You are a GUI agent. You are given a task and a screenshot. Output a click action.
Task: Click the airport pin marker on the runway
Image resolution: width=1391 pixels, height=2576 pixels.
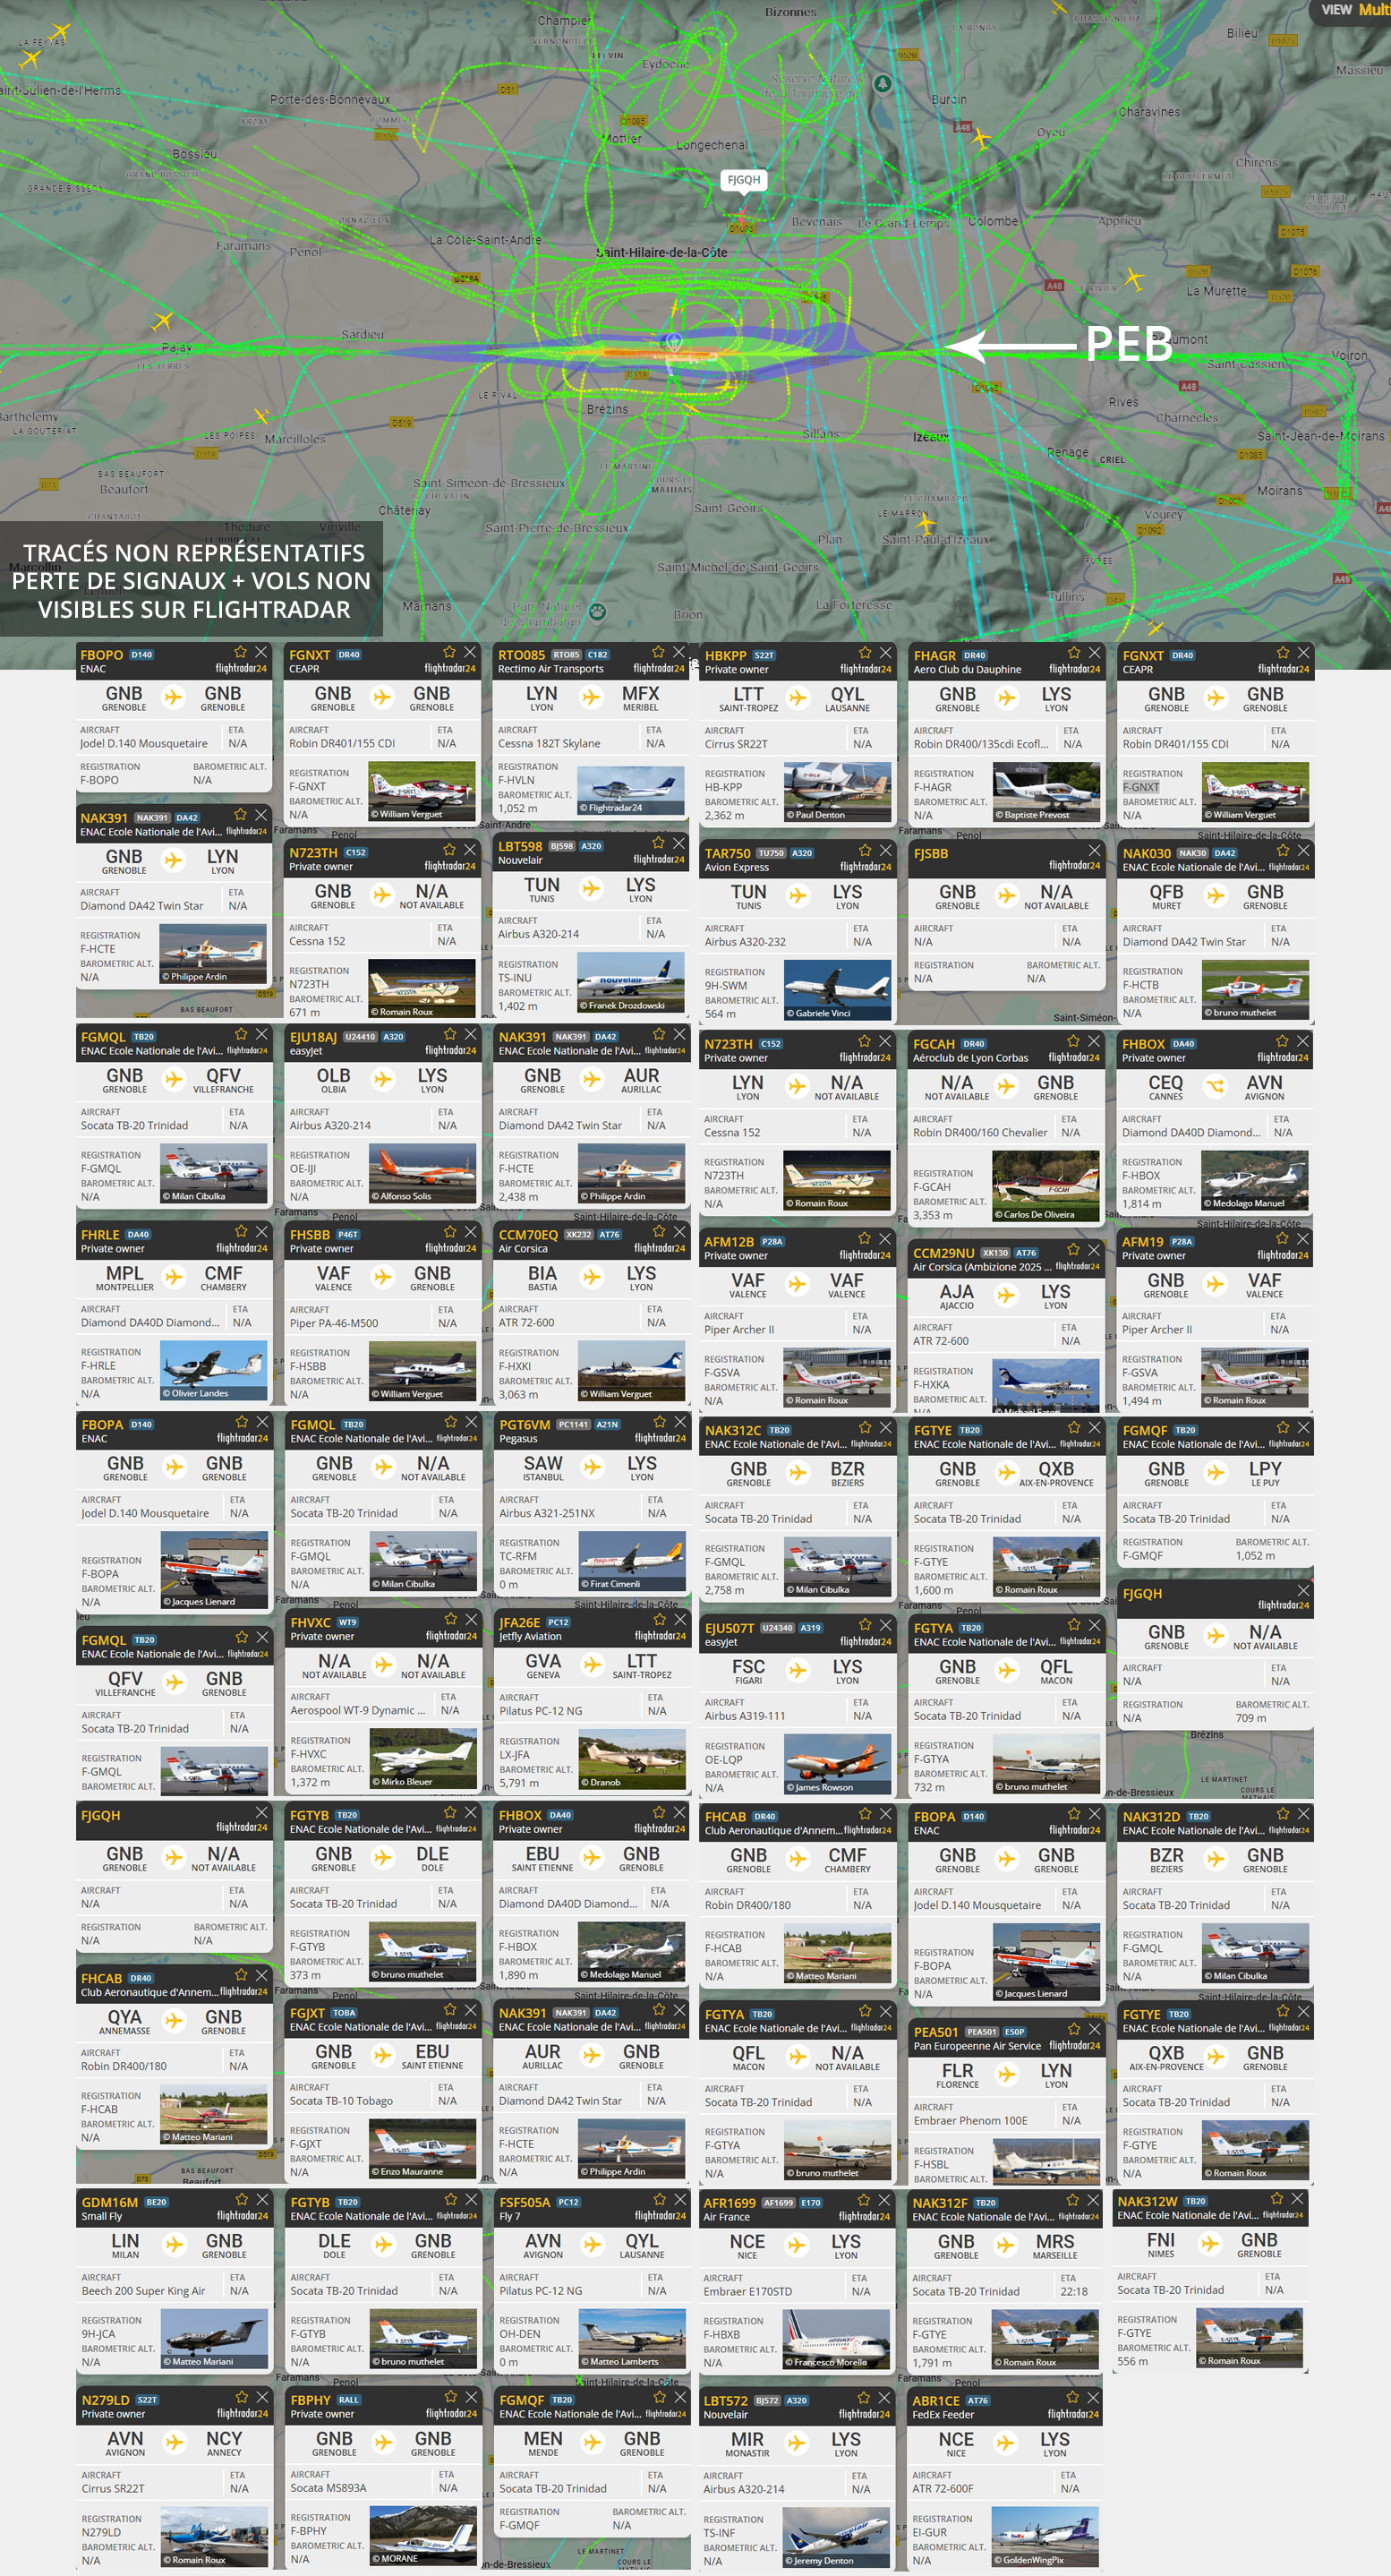(x=674, y=343)
